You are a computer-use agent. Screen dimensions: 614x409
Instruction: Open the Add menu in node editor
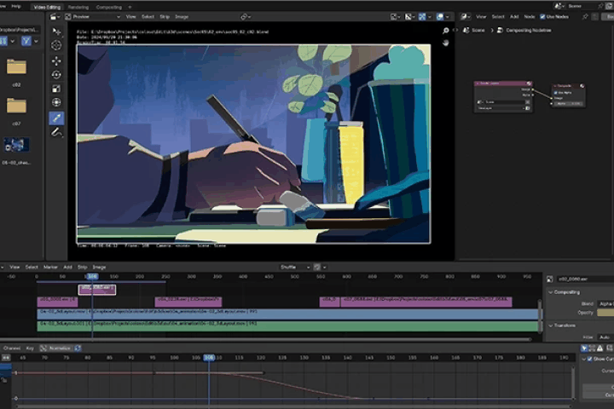click(513, 16)
